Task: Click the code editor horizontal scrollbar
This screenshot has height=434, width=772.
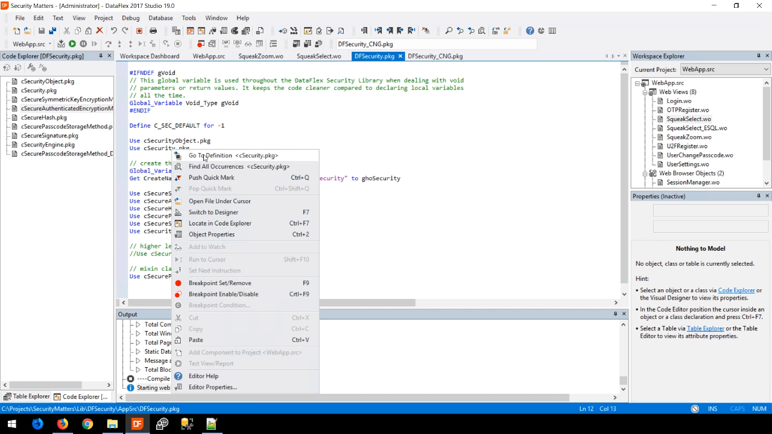Action: (x=368, y=303)
